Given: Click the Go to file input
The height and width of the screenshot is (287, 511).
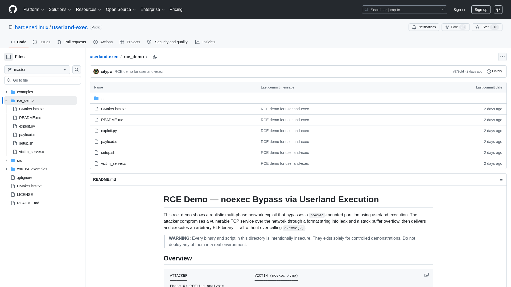Looking at the screenshot, I should [x=42, y=80].
